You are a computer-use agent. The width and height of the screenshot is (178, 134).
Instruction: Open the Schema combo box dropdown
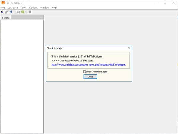(x=42, y=17)
